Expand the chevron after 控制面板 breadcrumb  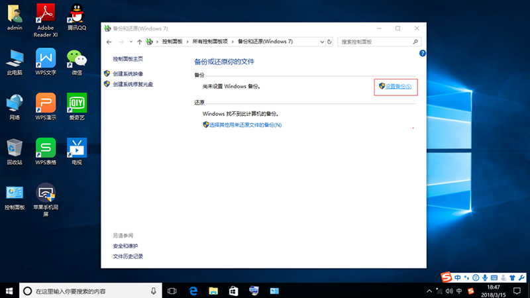[187, 42]
